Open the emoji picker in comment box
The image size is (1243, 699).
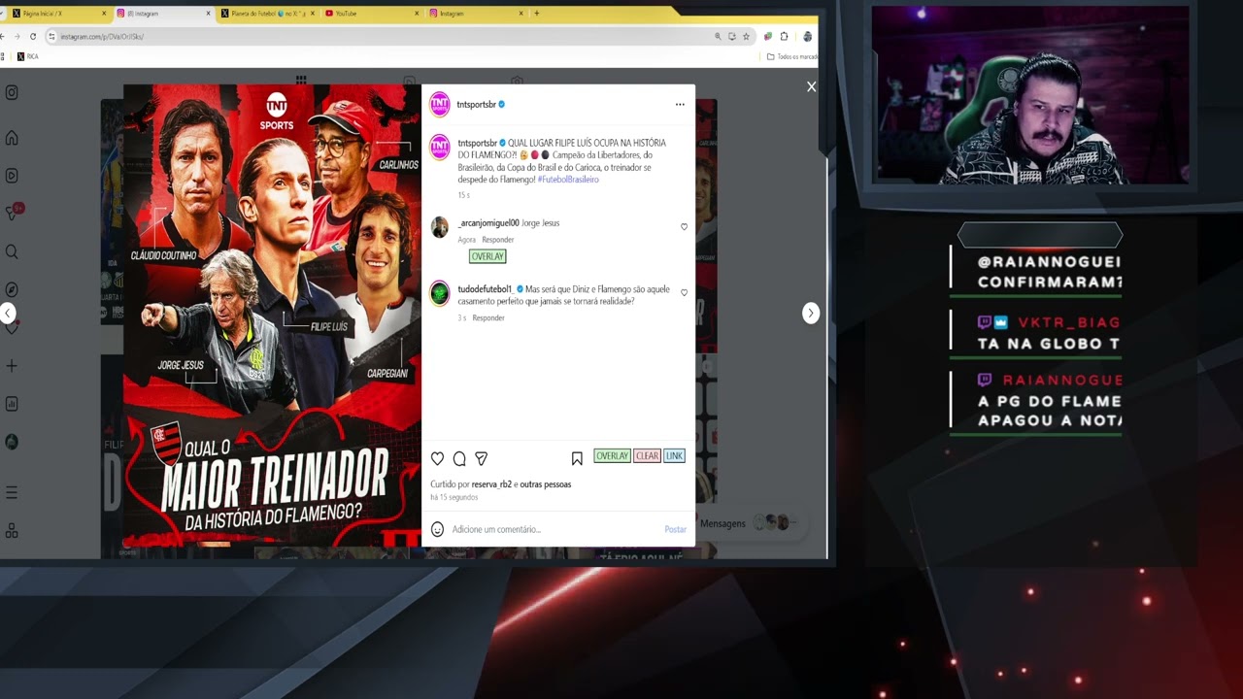437,529
